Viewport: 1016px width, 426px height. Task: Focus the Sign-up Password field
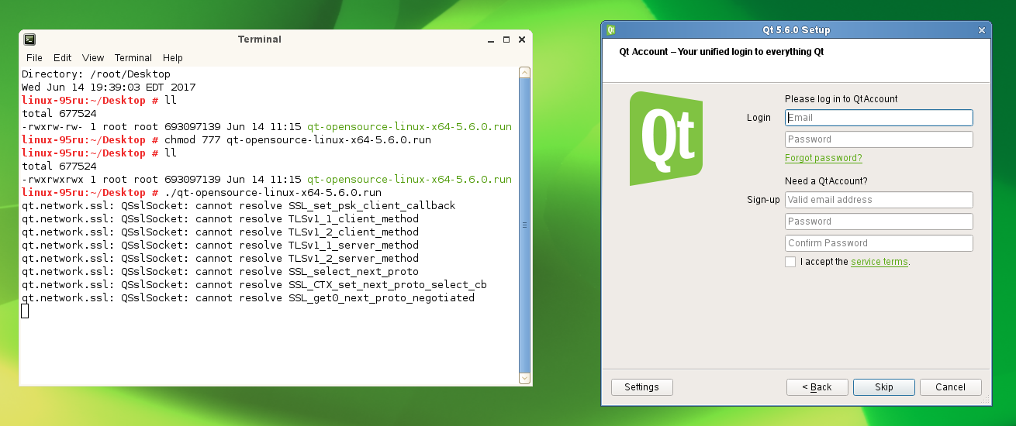(879, 222)
